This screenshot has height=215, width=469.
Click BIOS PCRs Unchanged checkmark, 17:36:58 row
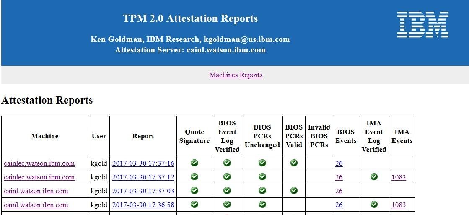[262, 204]
